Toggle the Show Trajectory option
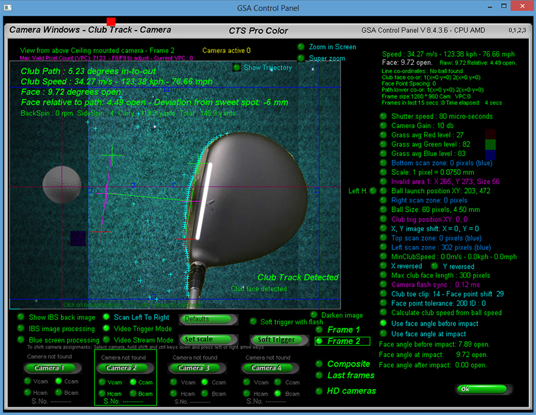 pyautogui.click(x=236, y=67)
